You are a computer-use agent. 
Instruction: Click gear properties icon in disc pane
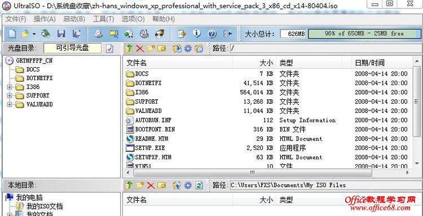188,49
